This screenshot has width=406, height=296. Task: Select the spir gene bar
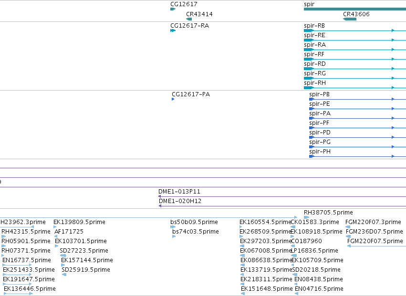(x=355, y=9)
